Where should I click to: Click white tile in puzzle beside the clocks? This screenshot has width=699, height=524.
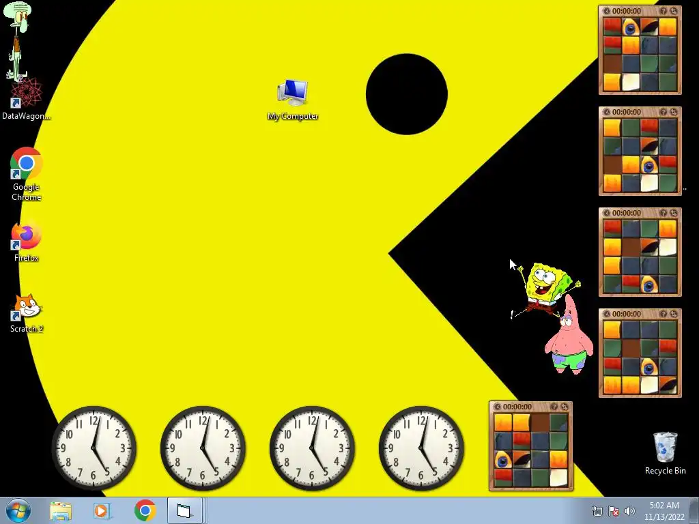558,478
